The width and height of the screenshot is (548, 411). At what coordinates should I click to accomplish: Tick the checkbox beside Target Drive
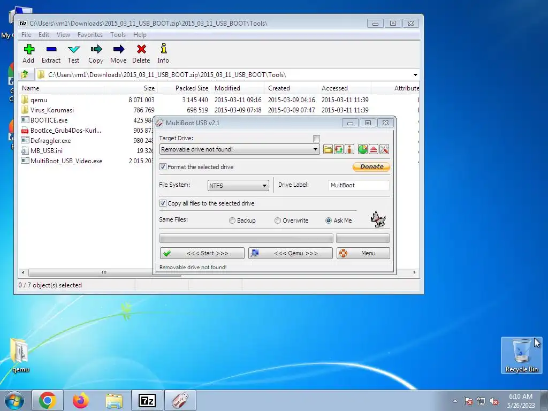[317, 139]
